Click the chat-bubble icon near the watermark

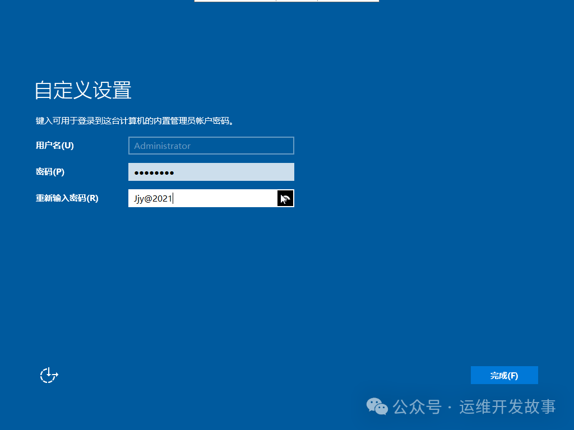(x=377, y=407)
